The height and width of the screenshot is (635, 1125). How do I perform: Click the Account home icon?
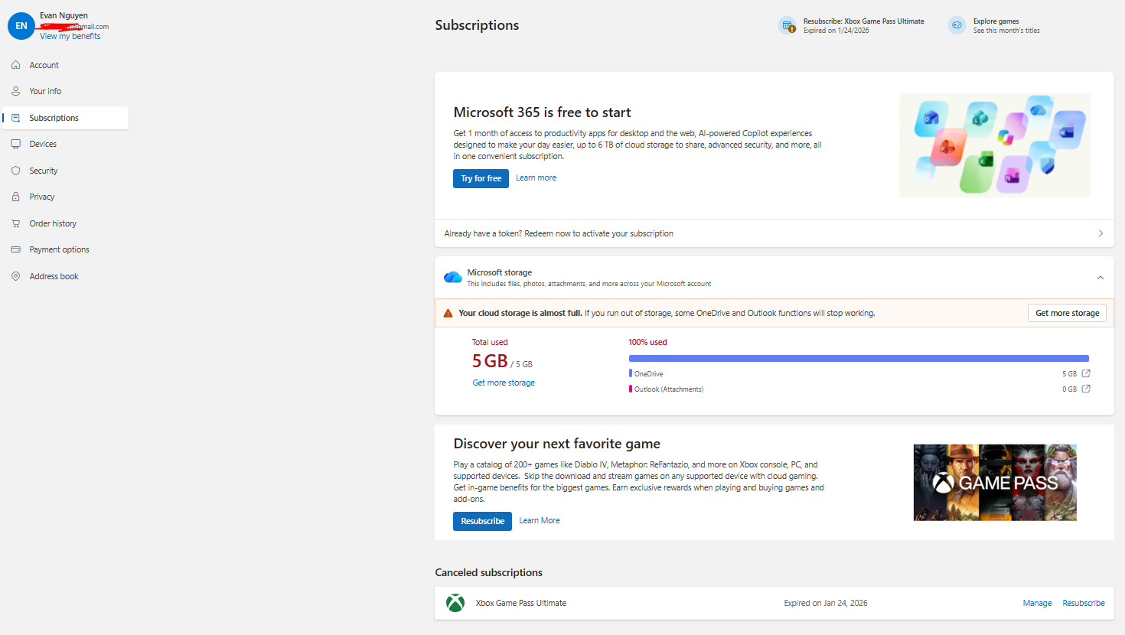(15, 65)
